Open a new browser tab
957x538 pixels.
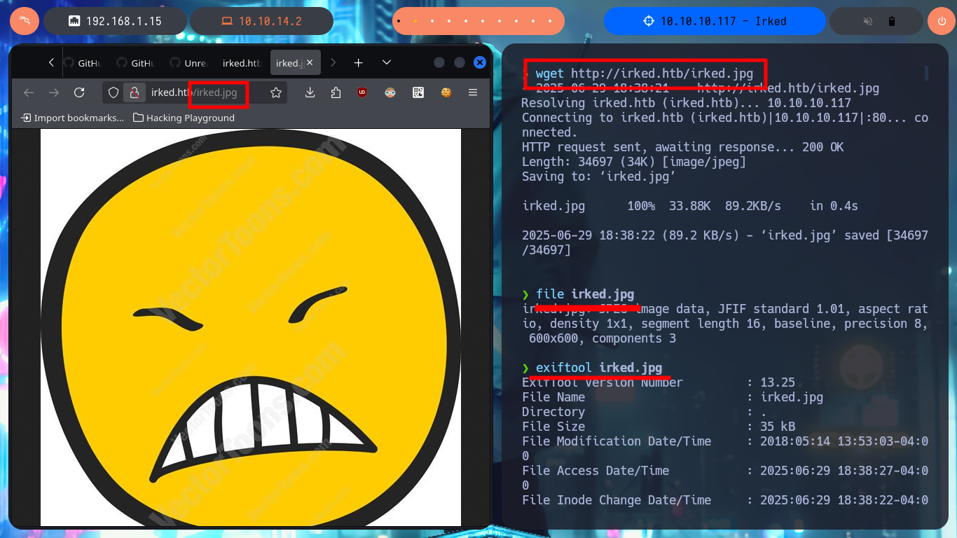coord(358,63)
